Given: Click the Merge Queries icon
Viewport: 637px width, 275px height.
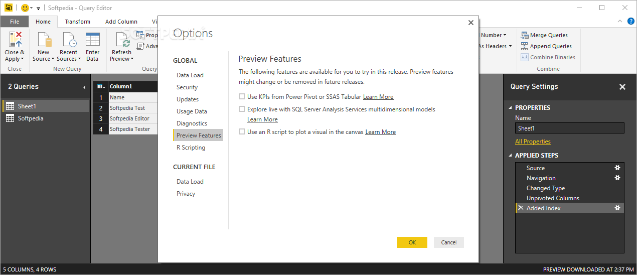Looking at the screenshot, I should pos(525,35).
